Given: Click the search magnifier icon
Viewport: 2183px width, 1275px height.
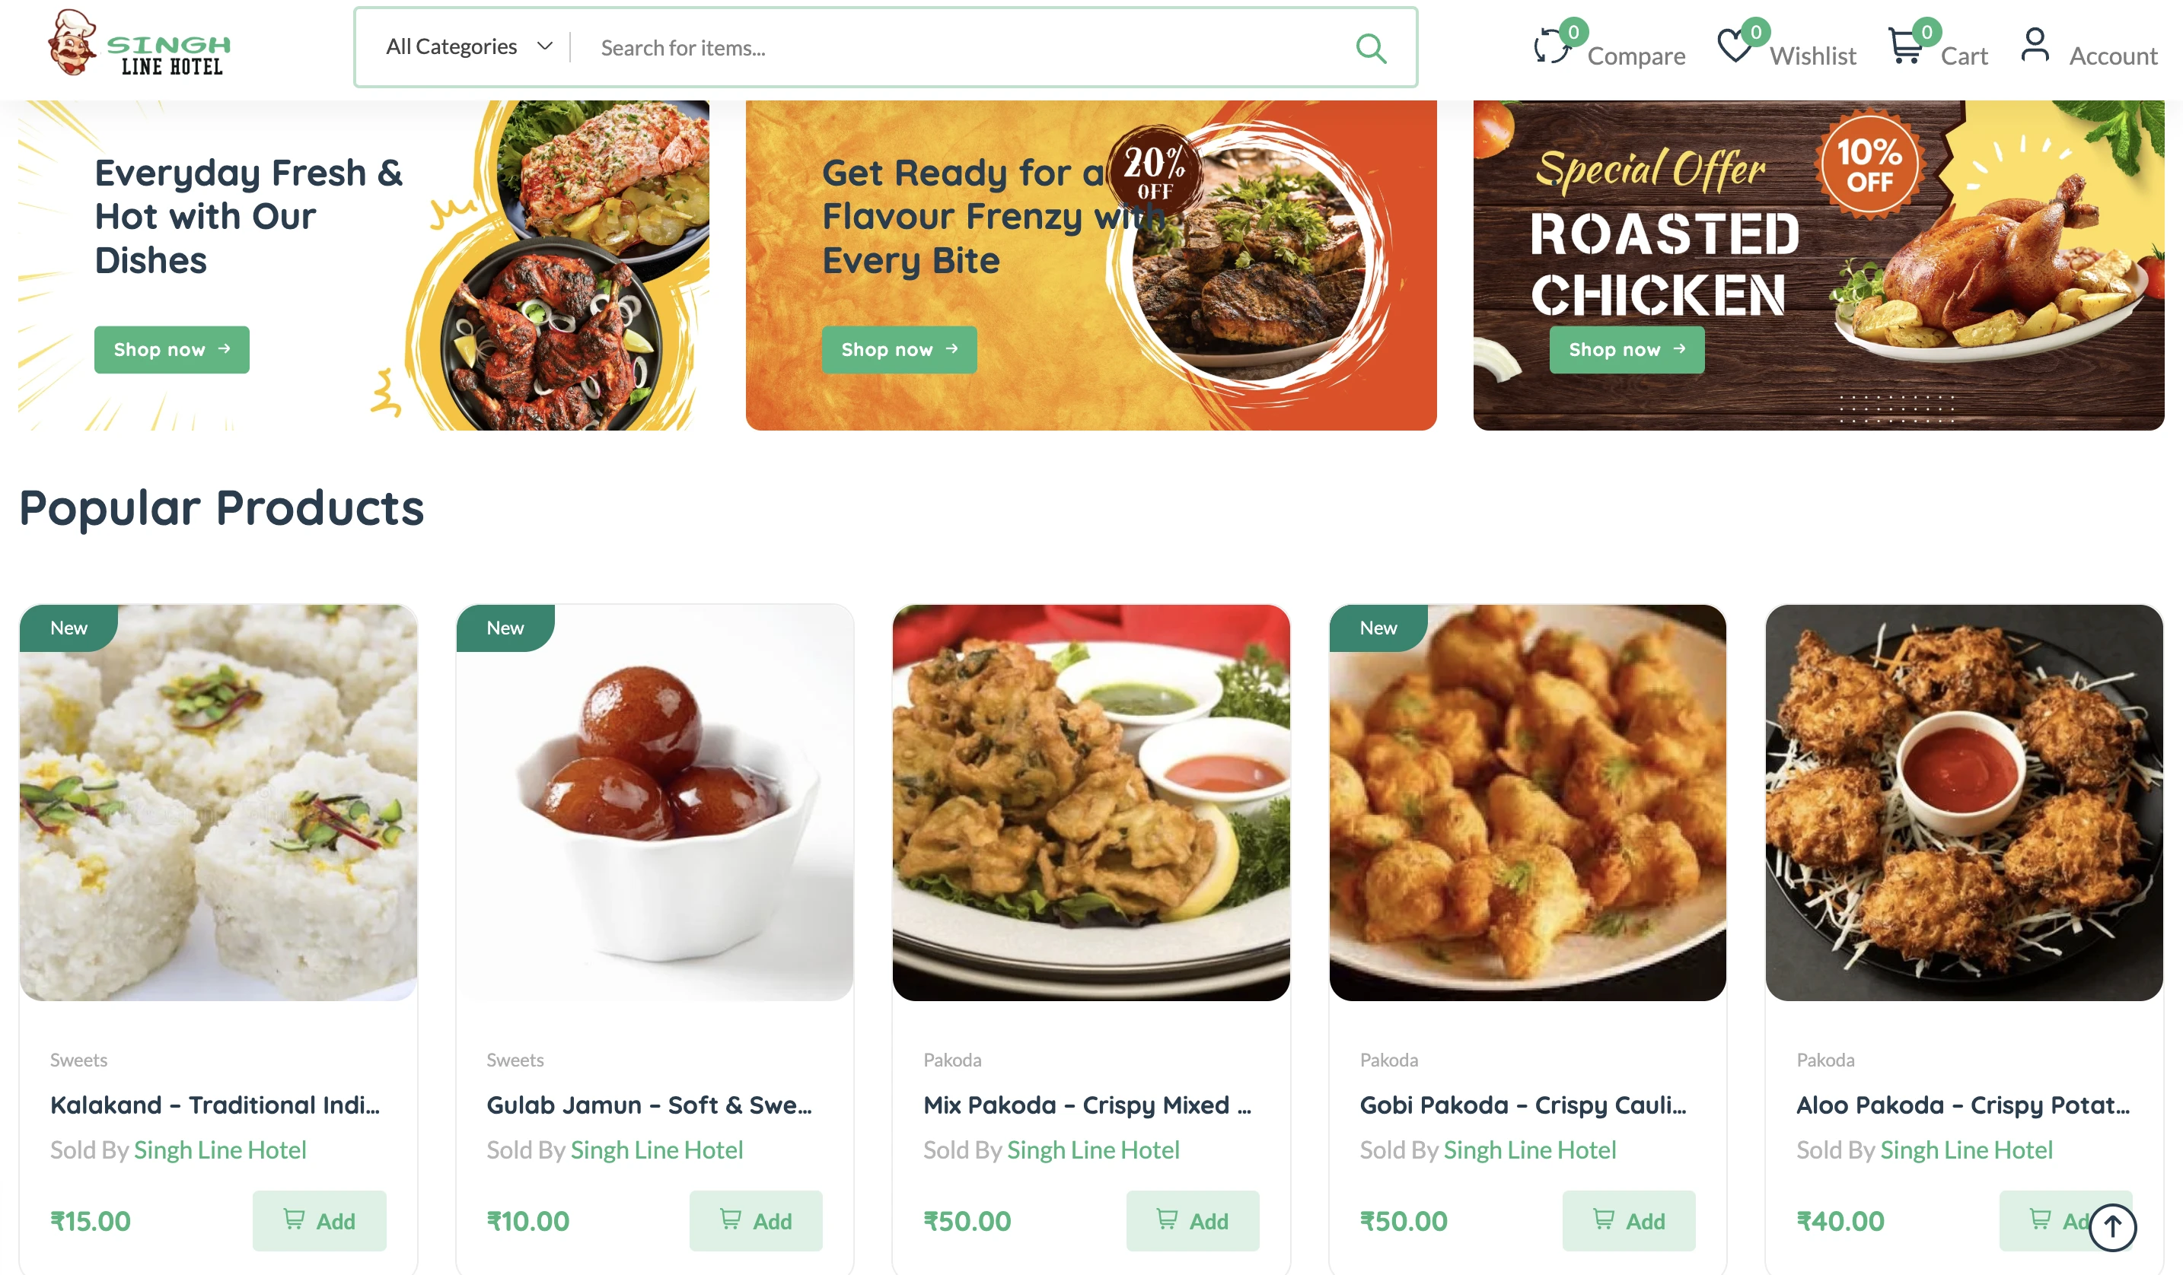Looking at the screenshot, I should [1370, 48].
